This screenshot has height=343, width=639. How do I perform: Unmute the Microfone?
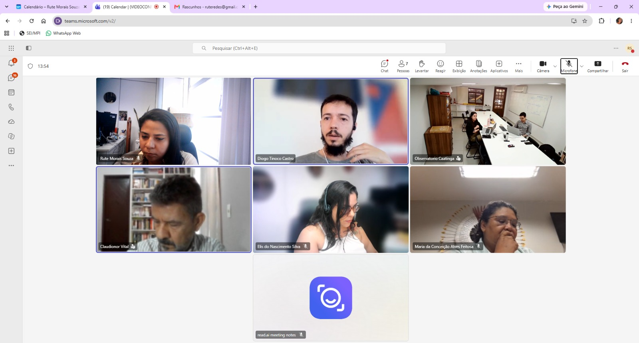click(x=569, y=66)
